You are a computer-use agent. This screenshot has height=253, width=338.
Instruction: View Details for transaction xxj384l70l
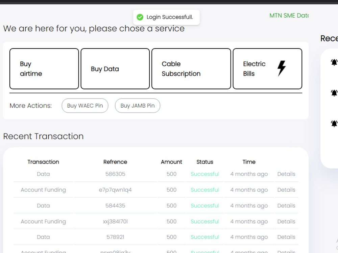pyautogui.click(x=286, y=221)
